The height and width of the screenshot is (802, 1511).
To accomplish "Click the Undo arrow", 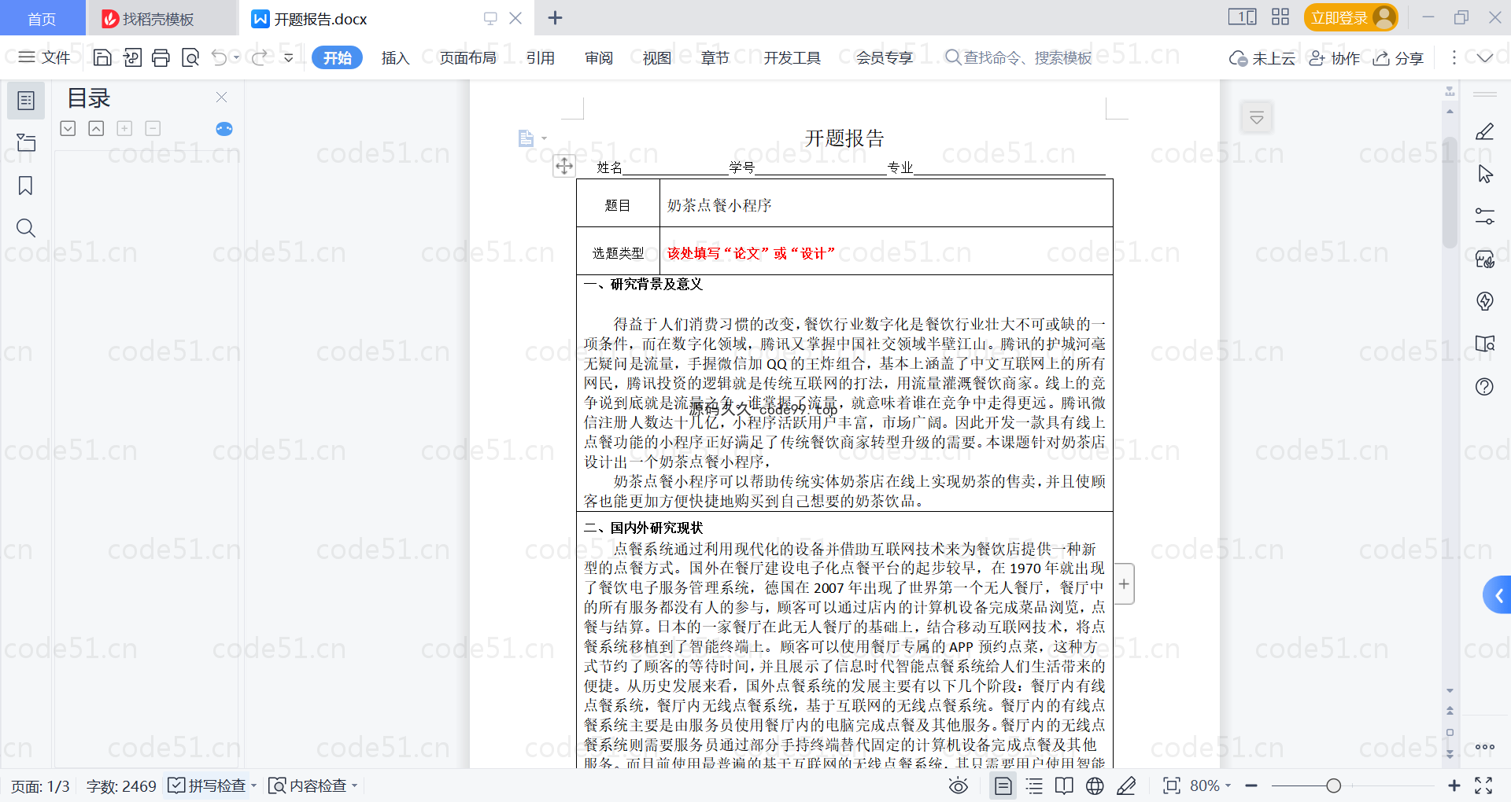I will (220, 57).
